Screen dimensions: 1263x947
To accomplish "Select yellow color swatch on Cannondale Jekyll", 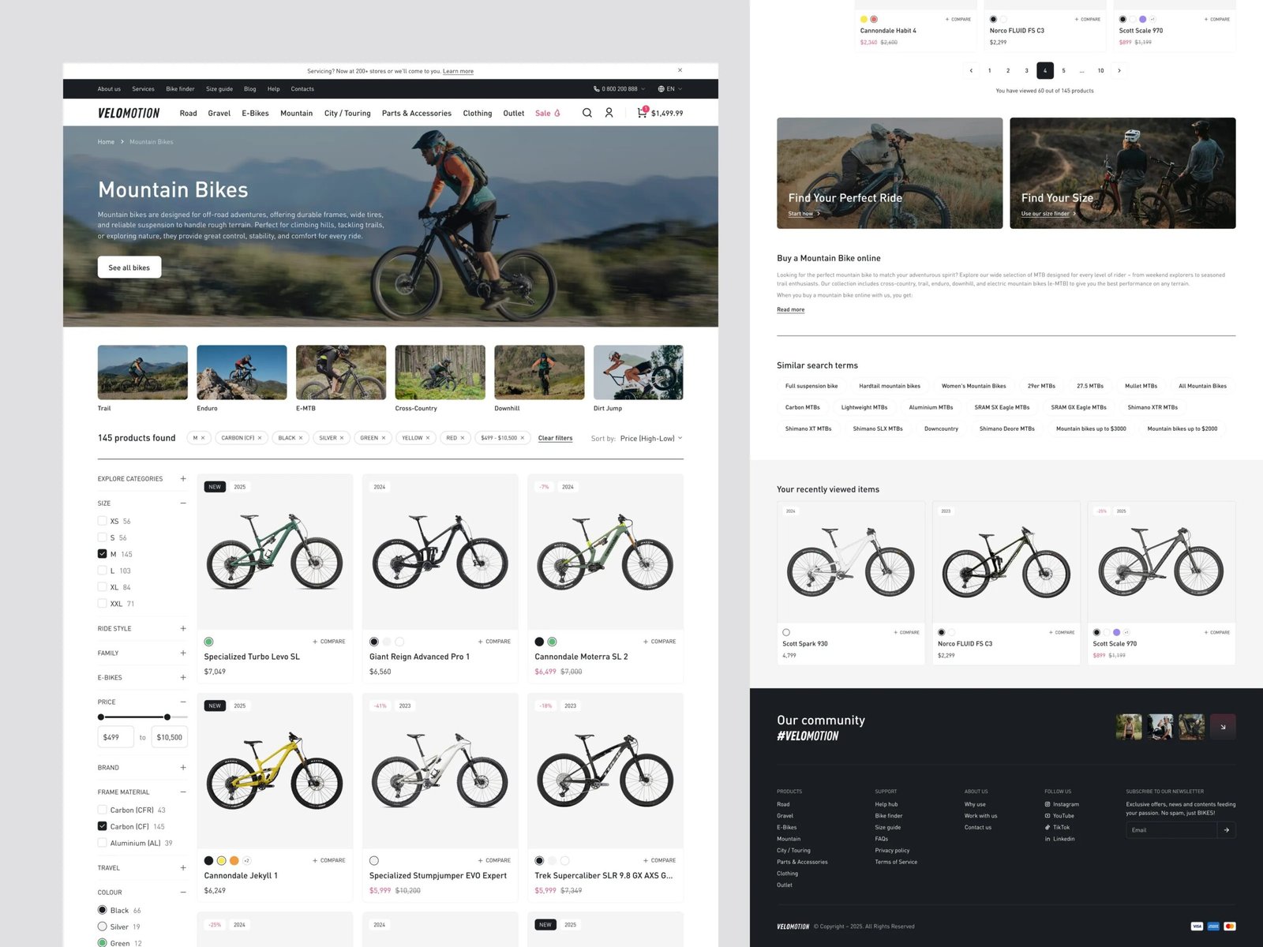I will pos(222,860).
